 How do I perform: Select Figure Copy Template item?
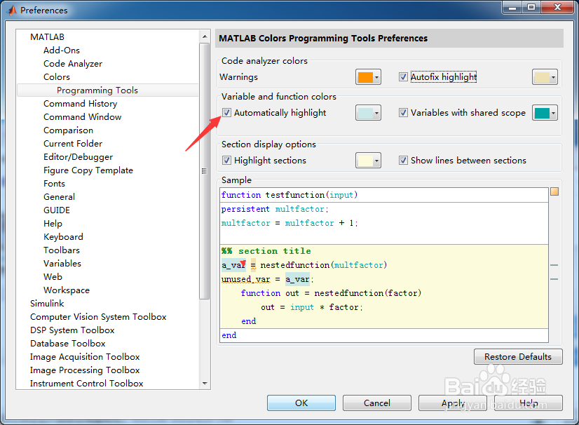click(88, 170)
